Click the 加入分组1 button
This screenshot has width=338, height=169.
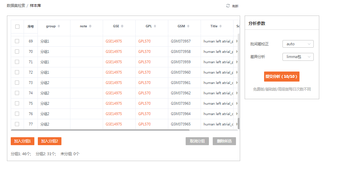pyautogui.click(x=23, y=141)
